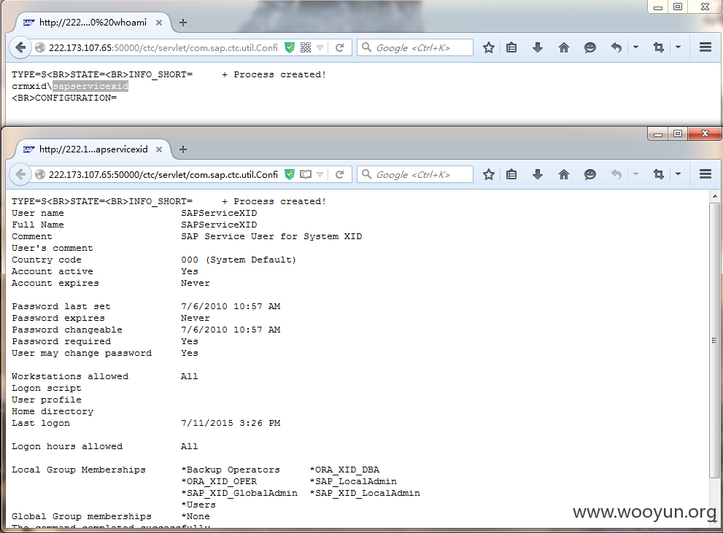The image size is (723, 533).
Task: Minimize the upper browser window
Action: tap(658, 7)
